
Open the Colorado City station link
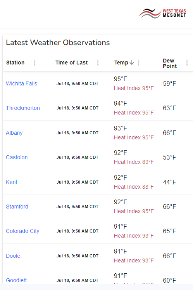(22, 231)
